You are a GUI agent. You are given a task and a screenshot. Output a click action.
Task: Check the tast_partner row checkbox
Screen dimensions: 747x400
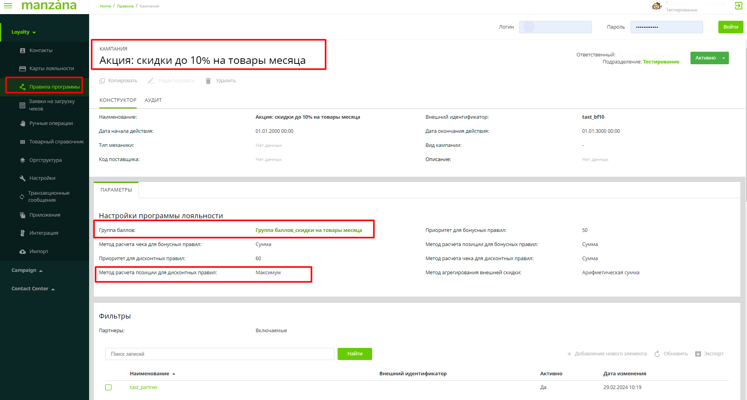pyautogui.click(x=108, y=387)
